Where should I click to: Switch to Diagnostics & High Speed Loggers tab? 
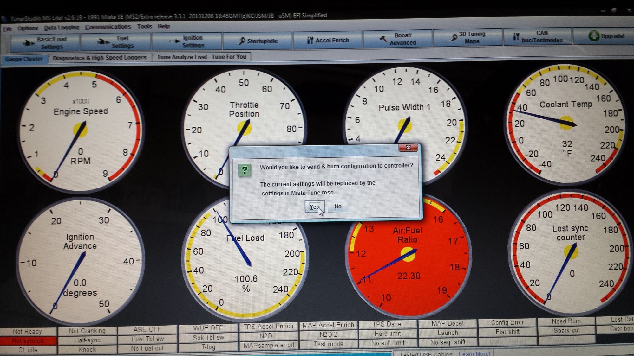click(99, 58)
